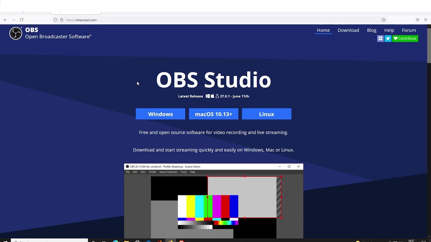The width and height of the screenshot is (431, 242).
Task: Click the OBS circular logo
Action: [15, 33]
